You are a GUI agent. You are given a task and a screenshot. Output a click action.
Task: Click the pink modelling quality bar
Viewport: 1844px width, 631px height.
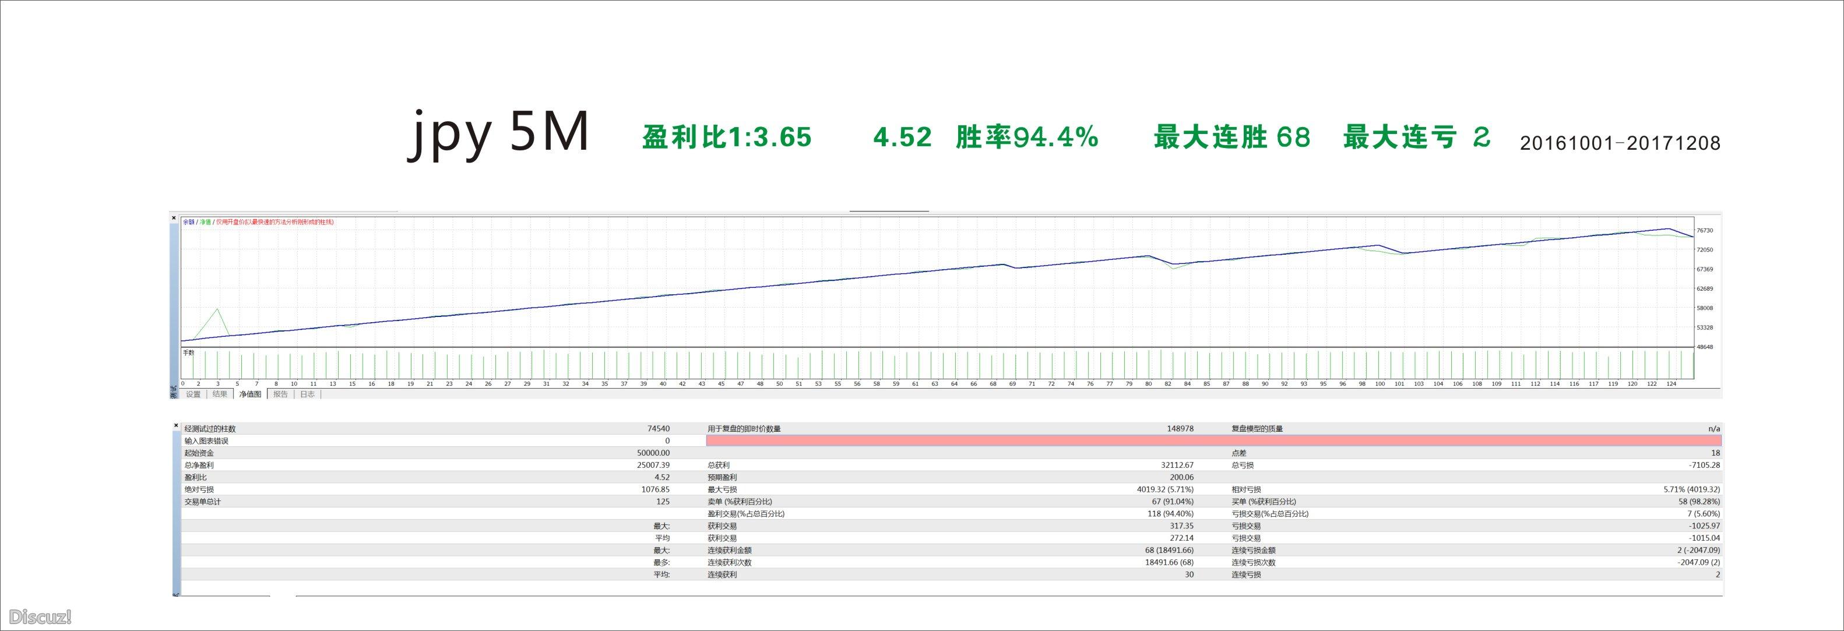(1213, 440)
